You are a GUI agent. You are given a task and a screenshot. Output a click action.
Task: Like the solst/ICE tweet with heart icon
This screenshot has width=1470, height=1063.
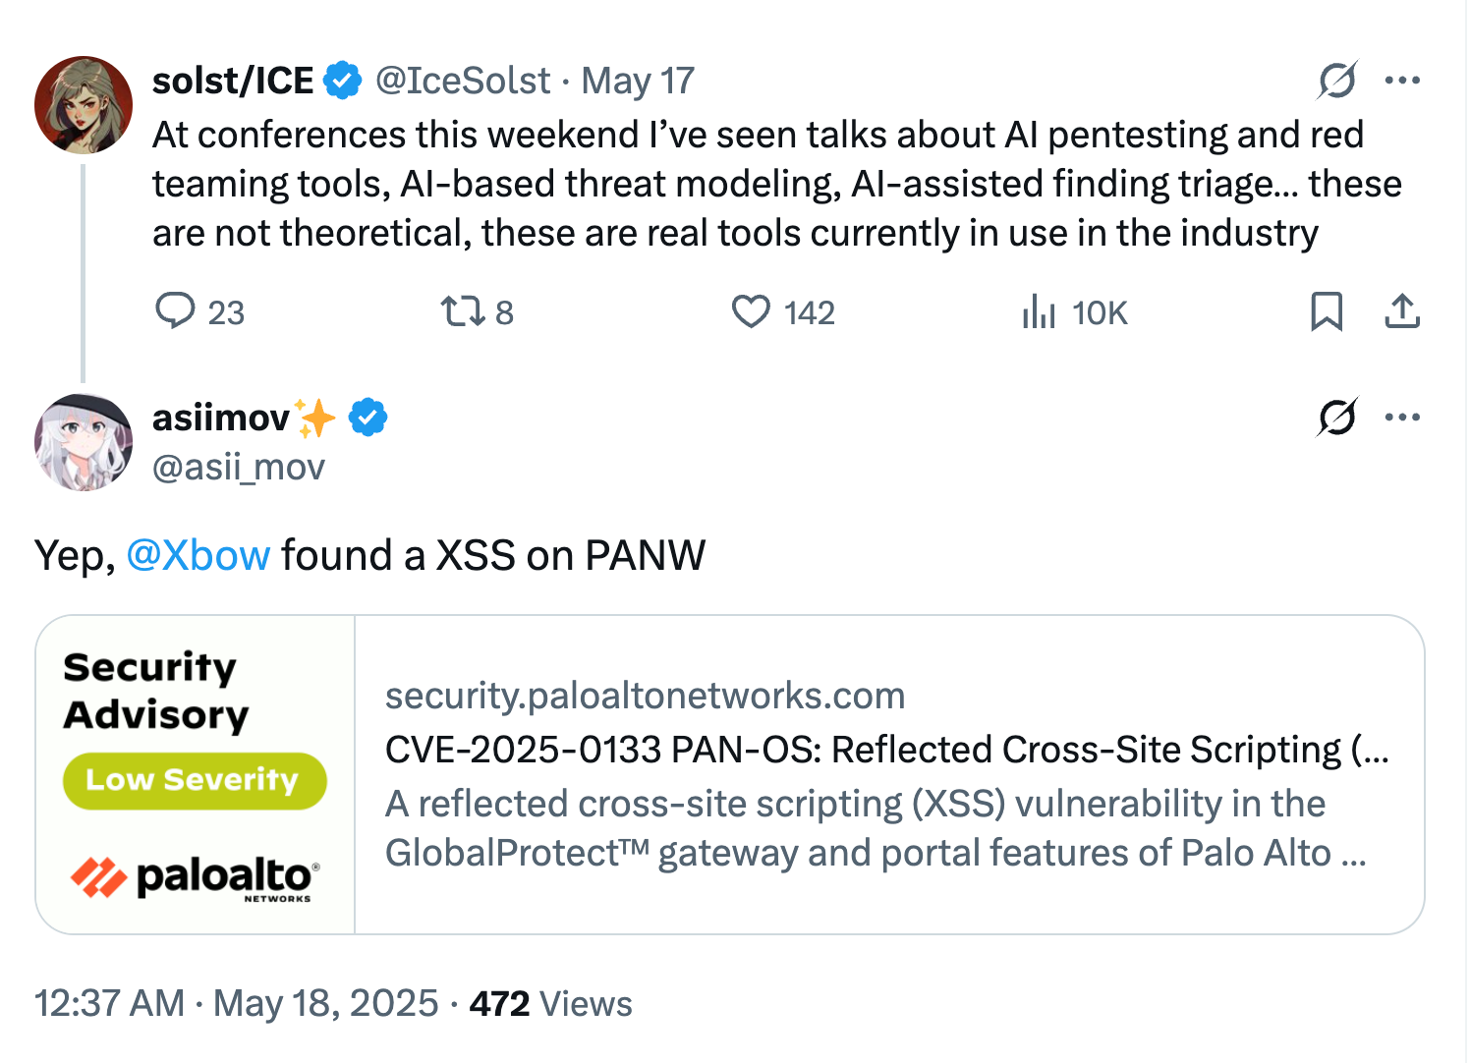coord(751,311)
